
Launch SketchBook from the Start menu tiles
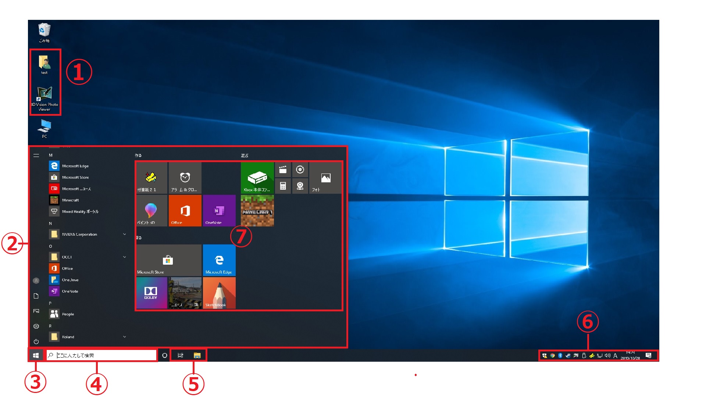coord(219,293)
